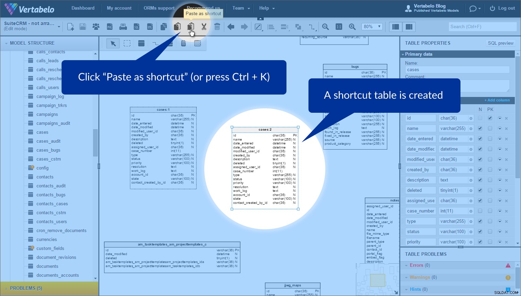The image size is (521, 296).
Task: Click the zoom out magnifier icon
Action: tap(325, 26)
